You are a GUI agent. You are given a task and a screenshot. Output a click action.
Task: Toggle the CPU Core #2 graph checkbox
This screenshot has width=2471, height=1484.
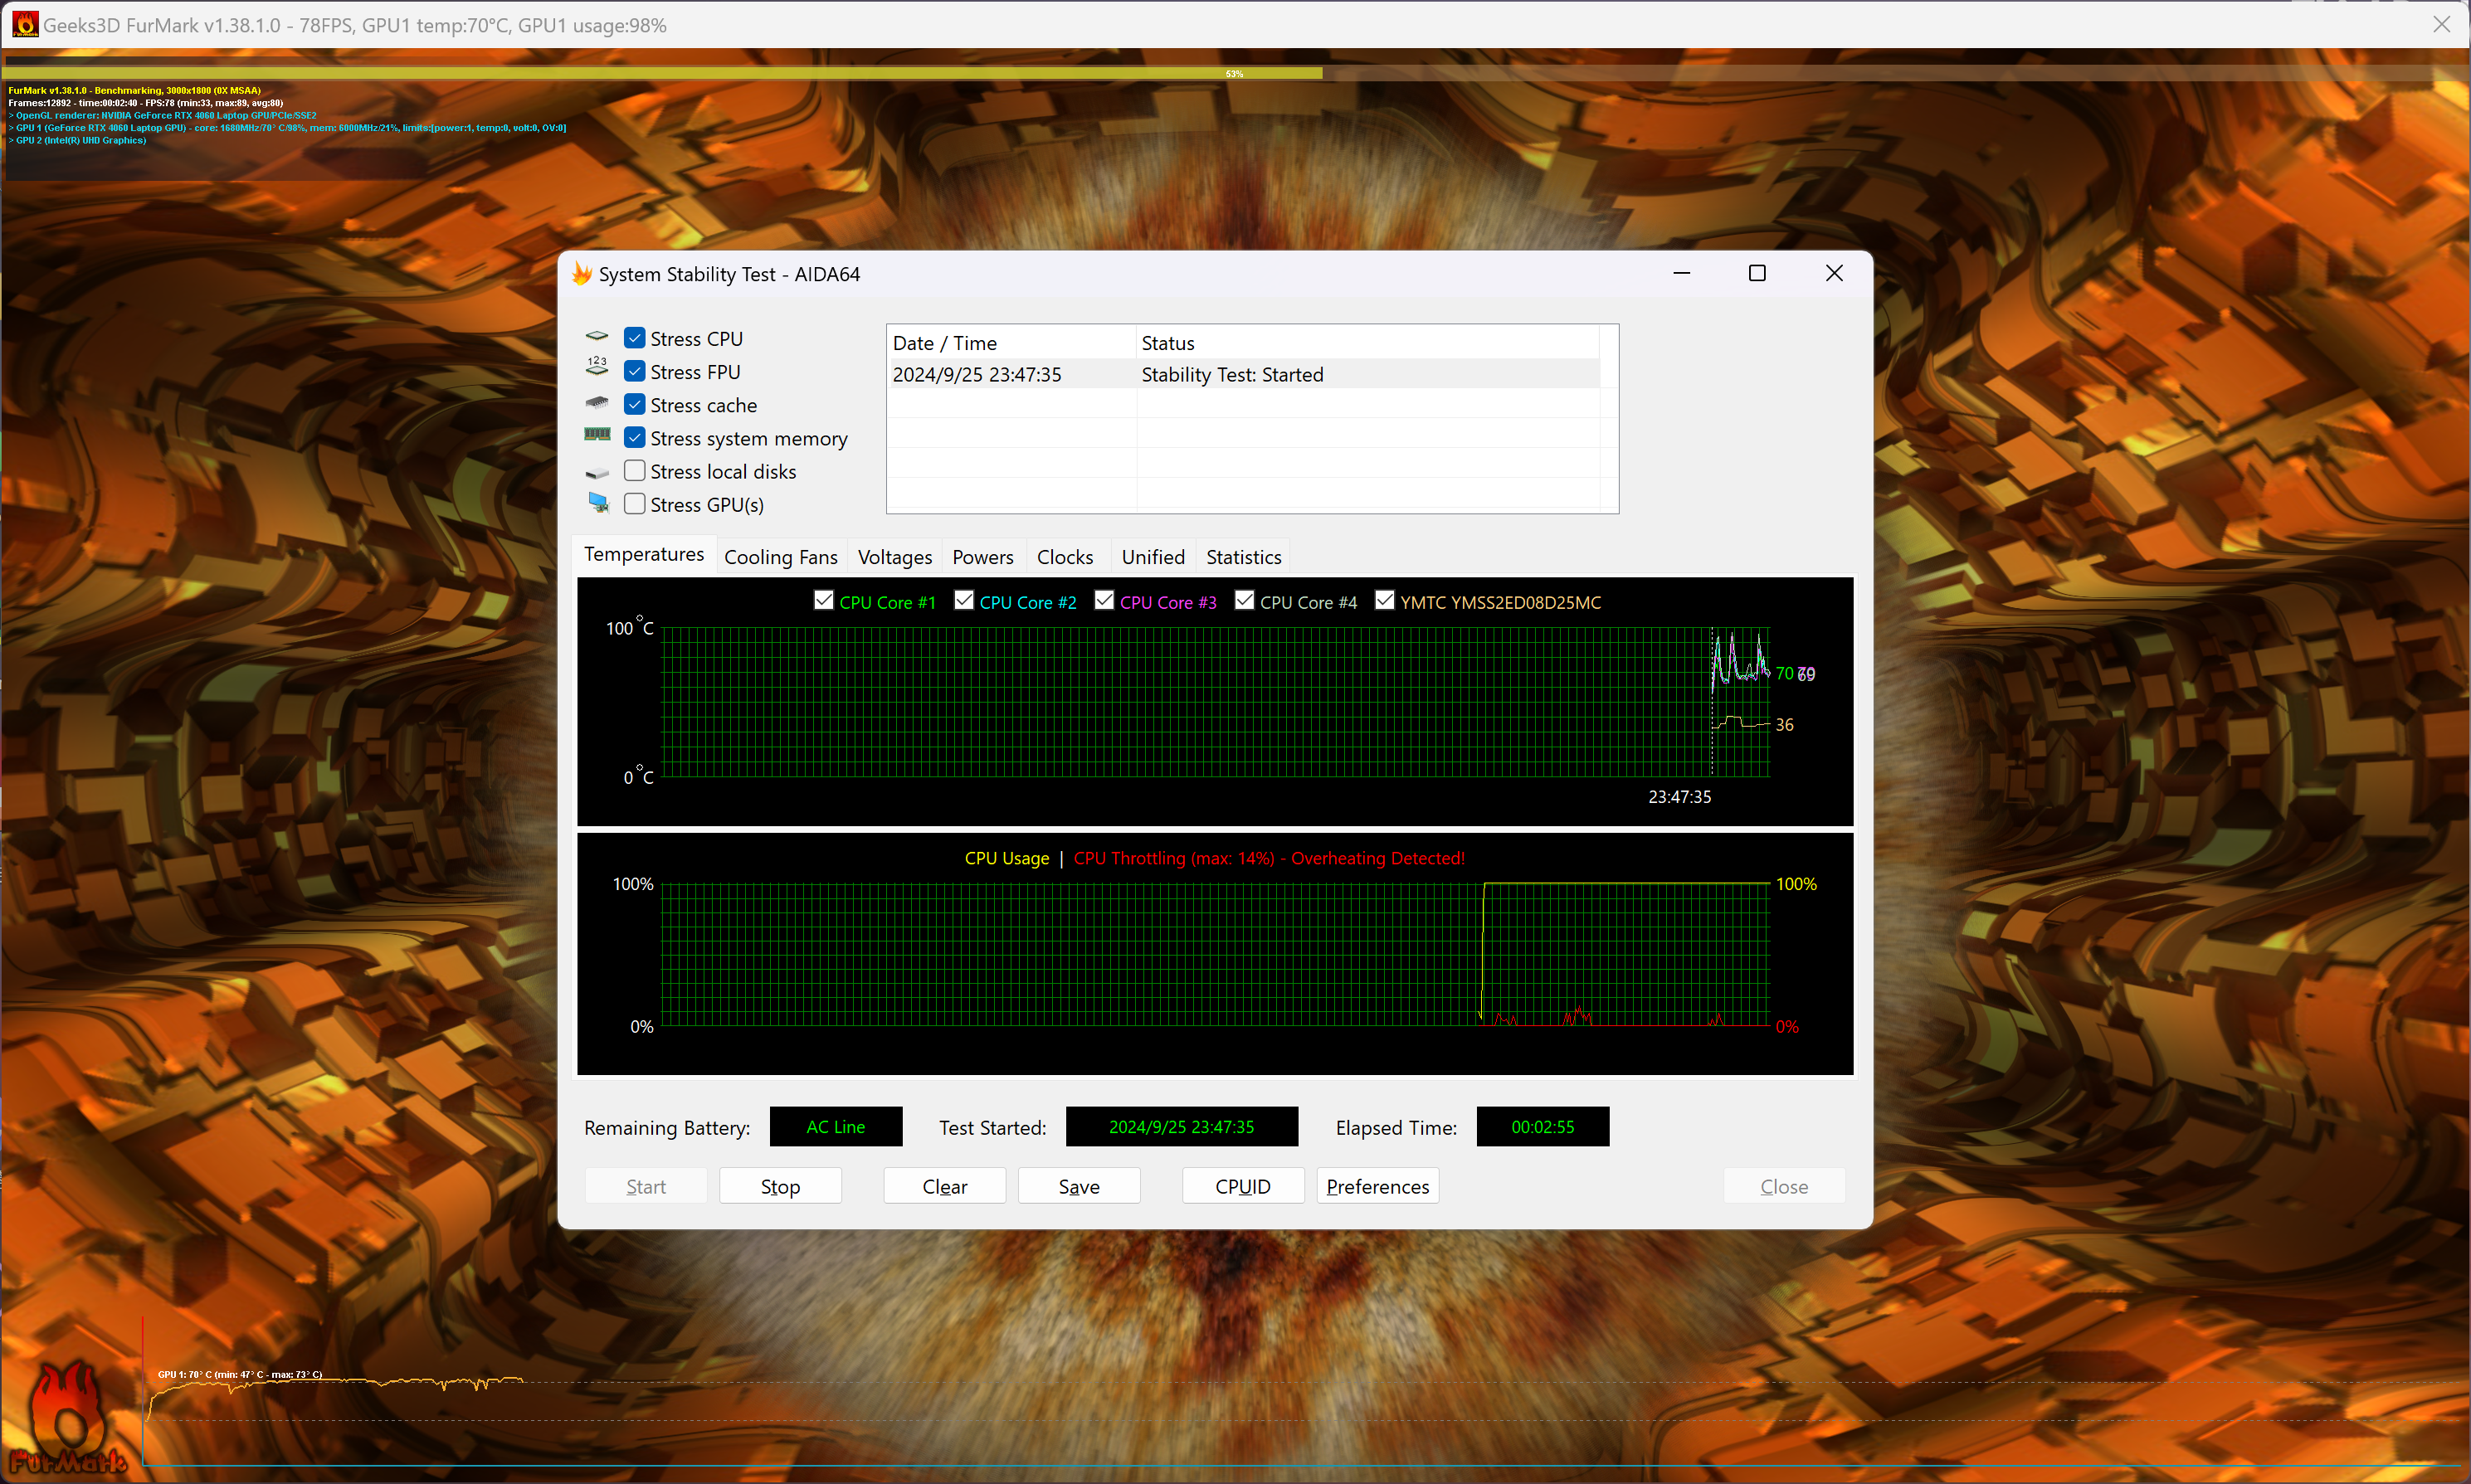click(963, 600)
